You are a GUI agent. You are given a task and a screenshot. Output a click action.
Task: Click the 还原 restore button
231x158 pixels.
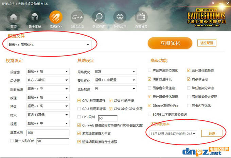[212, 134]
